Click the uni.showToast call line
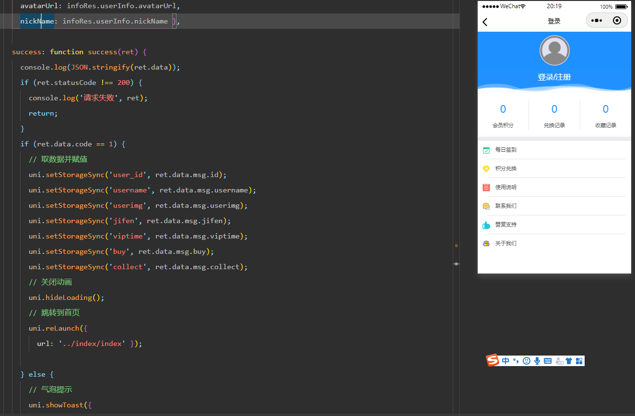Image resolution: width=635 pixels, height=416 pixels. click(60, 405)
